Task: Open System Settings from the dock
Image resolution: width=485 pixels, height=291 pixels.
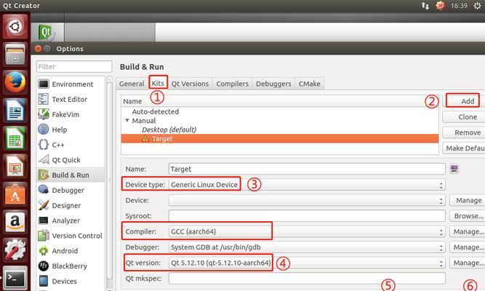Action: pyautogui.click(x=15, y=250)
